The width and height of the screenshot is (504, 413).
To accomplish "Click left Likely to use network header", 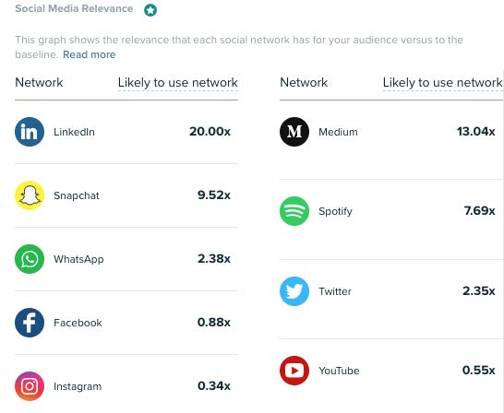I will [178, 82].
